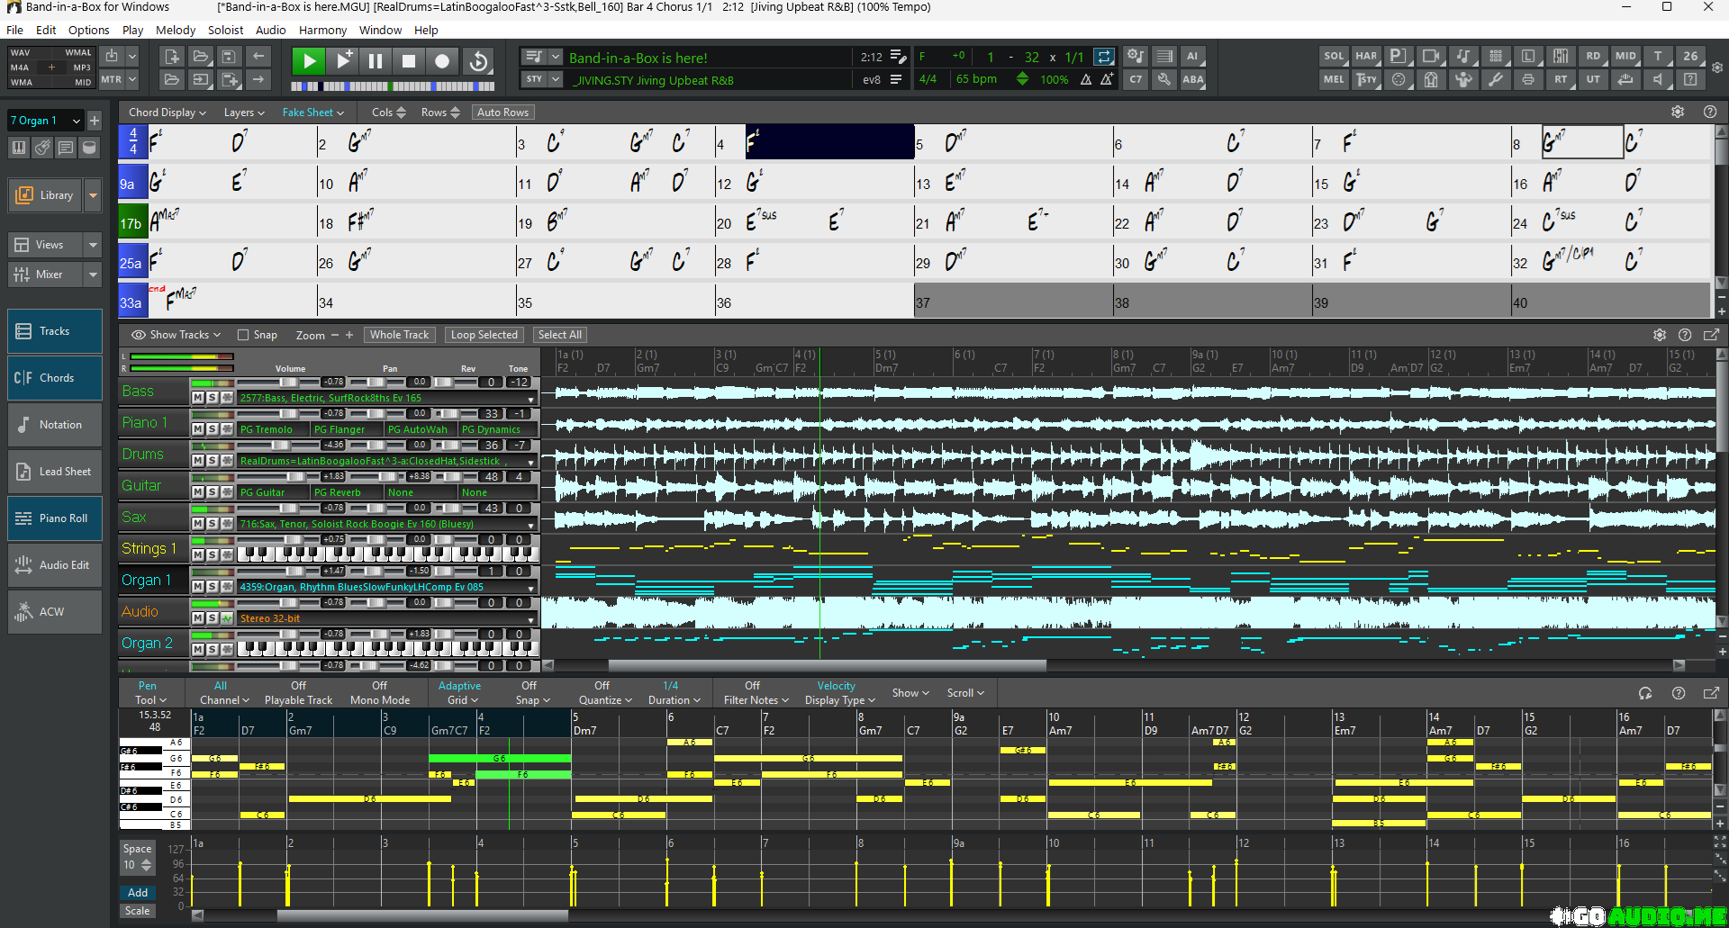Open the Harmony menu
This screenshot has width=1729, height=928.
322,30
